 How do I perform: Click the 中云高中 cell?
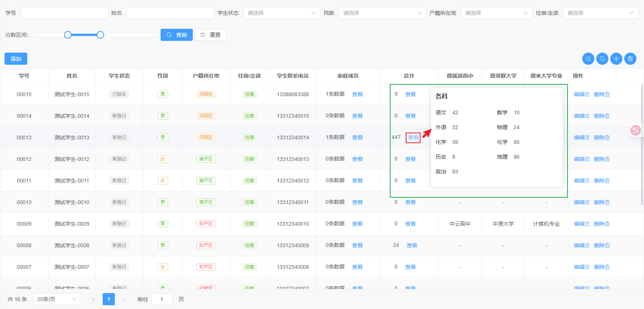[x=460, y=224]
